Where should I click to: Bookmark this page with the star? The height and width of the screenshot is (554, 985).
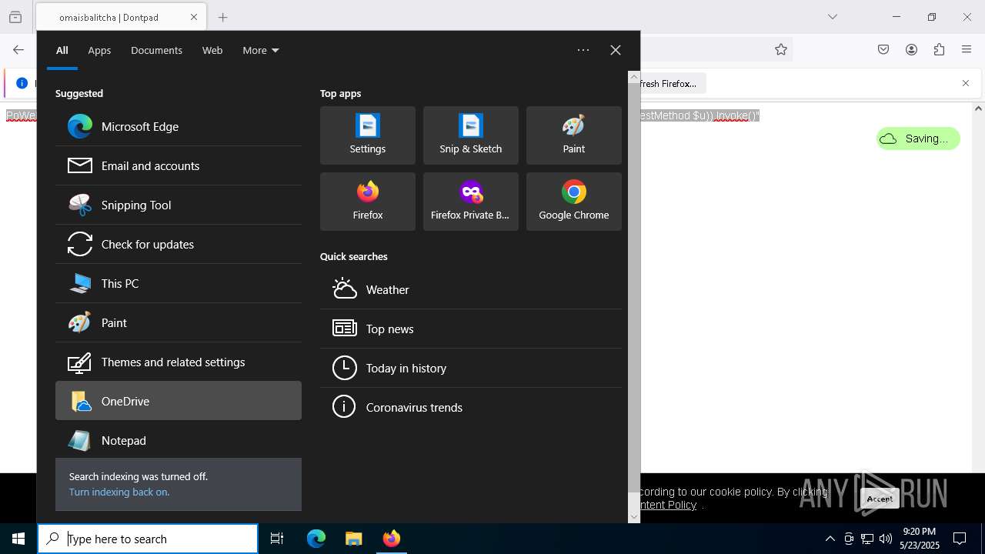tap(781, 49)
